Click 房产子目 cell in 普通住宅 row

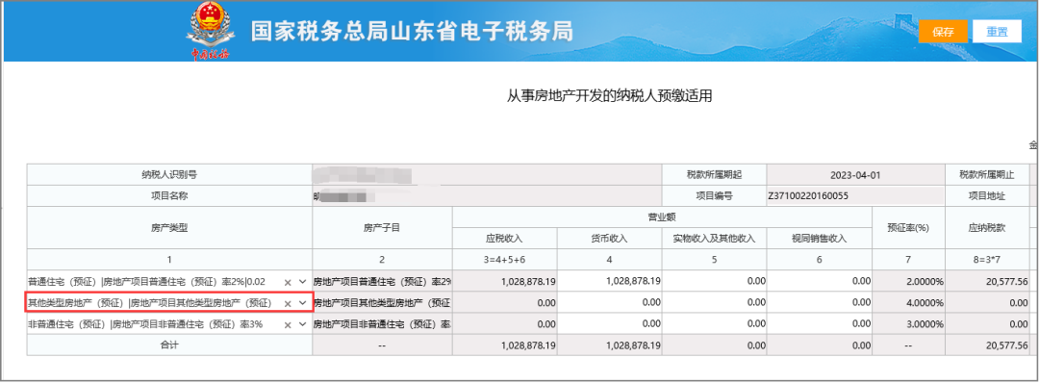[x=382, y=281]
